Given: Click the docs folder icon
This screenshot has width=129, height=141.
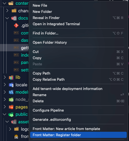Looking at the screenshot, I should click(14, 18).
